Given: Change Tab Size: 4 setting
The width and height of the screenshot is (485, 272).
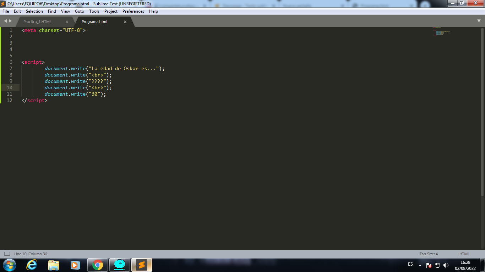Looking at the screenshot, I should click(429, 254).
